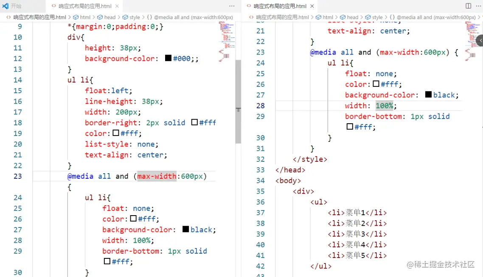Viewport: 483px width, 277px height.
Task: Click the right editor minimap
Action: (x=472, y=42)
